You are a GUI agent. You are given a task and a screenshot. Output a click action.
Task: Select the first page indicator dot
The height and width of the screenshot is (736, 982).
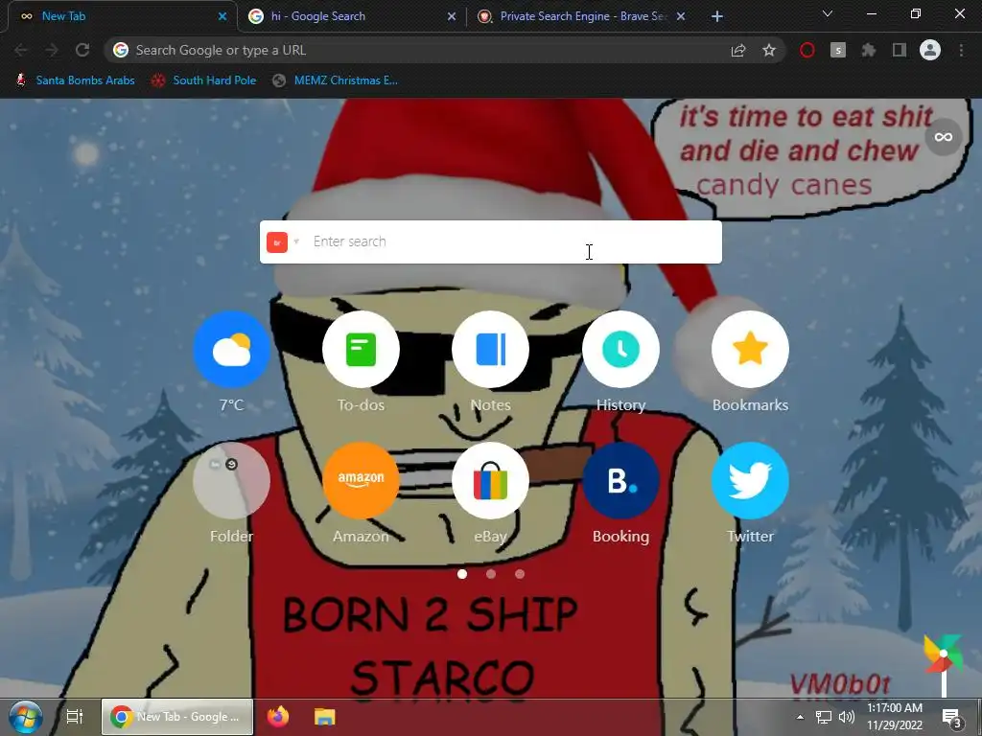(x=462, y=574)
